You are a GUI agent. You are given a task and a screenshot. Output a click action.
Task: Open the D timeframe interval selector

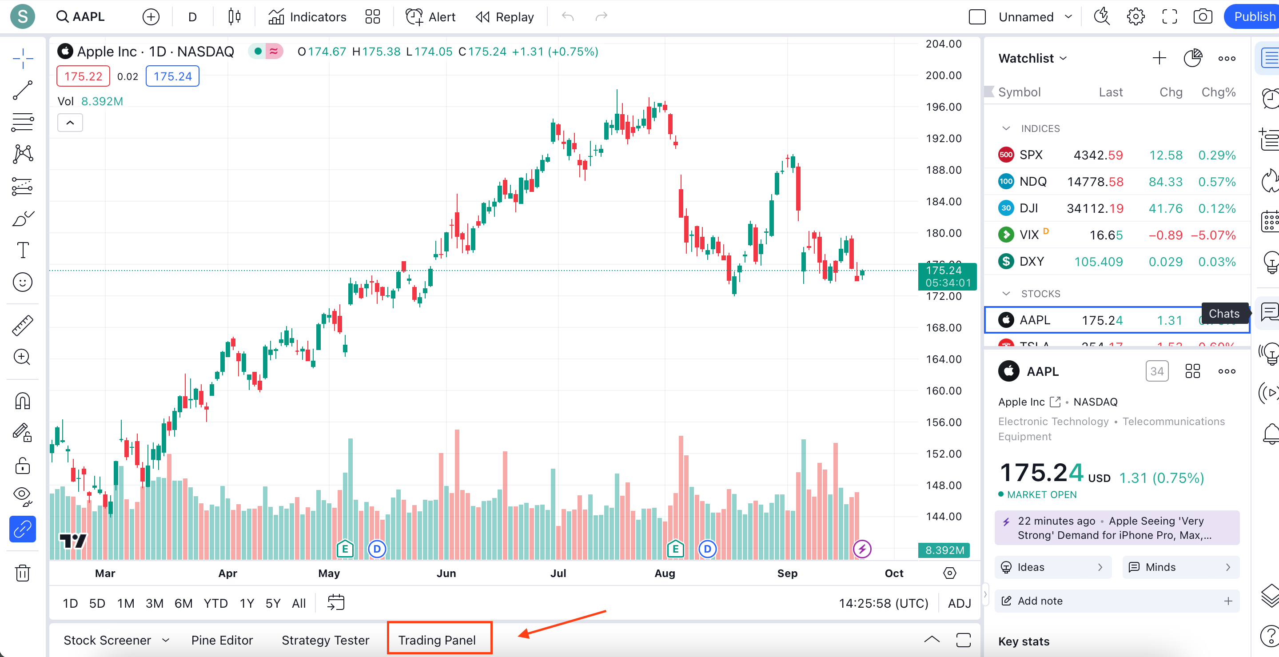point(193,17)
